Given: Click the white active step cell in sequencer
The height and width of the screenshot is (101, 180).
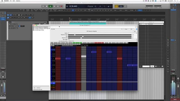Looking at the screenshot, I should click(84, 56).
